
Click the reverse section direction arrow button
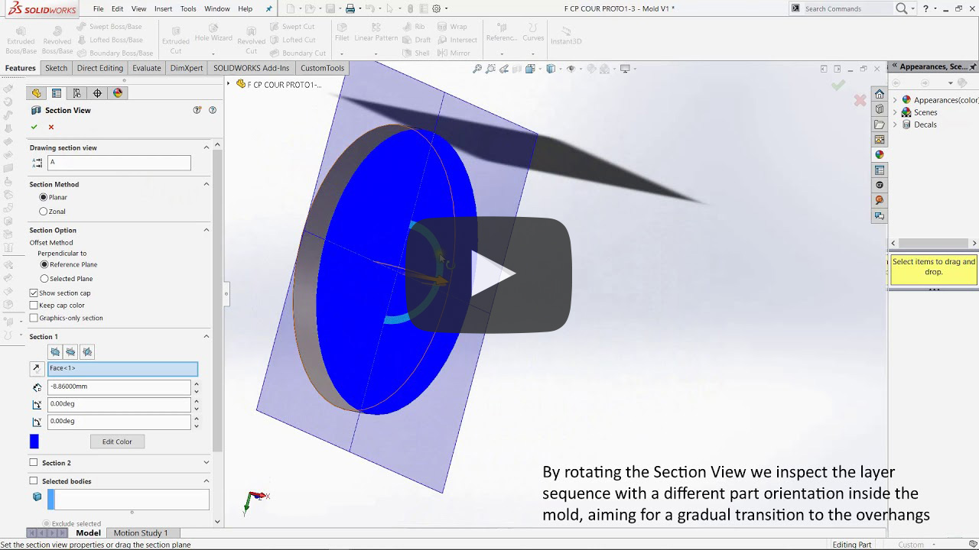click(x=36, y=368)
